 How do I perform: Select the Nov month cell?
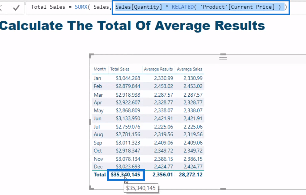coord(98,159)
